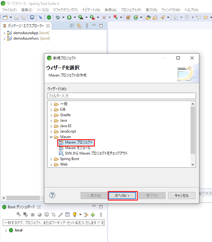Click the 次へ(N) > button

pyautogui.click(x=123, y=196)
